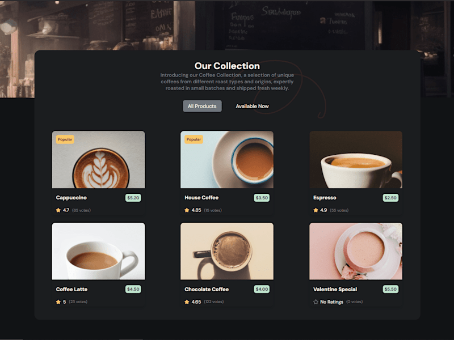The width and height of the screenshot is (454, 340).
Task: Click the $4.00 price tag
Action: (x=262, y=289)
